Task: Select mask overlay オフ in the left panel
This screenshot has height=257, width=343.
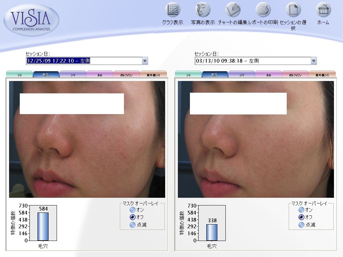Action: 133,217
